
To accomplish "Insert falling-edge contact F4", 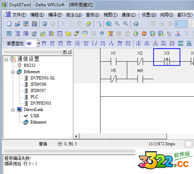I will [x=69, y=43].
